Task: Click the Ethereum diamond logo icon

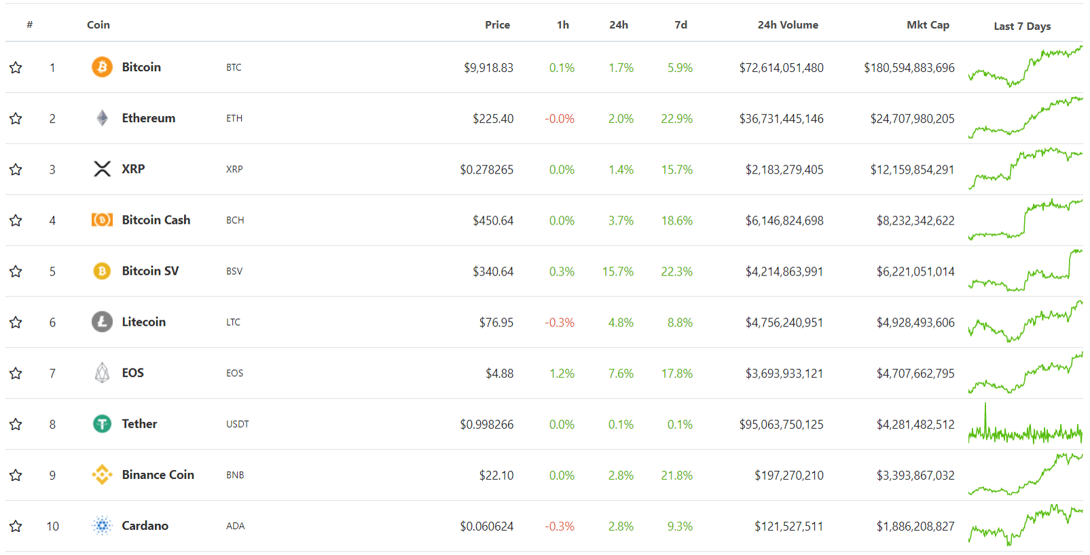Action: pyautogui.click(x=102, y=118)
